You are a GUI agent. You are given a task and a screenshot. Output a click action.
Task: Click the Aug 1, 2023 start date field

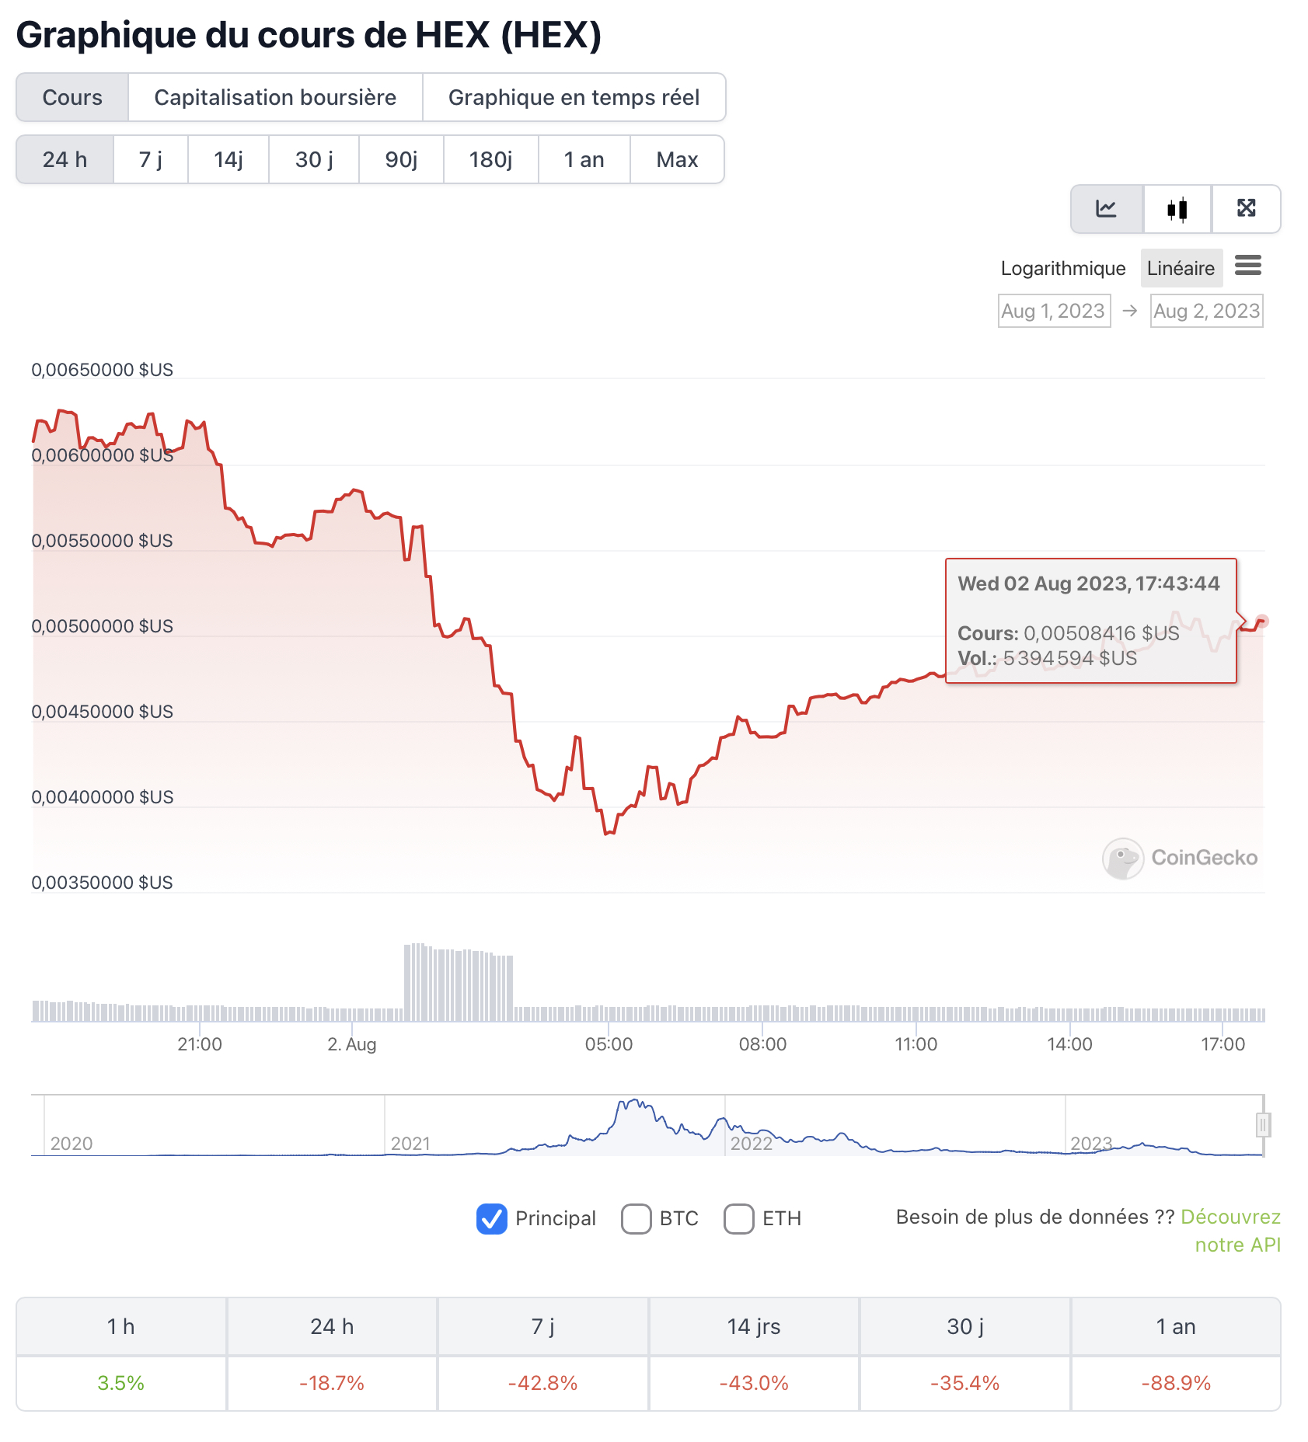[x=1053, y=311]
